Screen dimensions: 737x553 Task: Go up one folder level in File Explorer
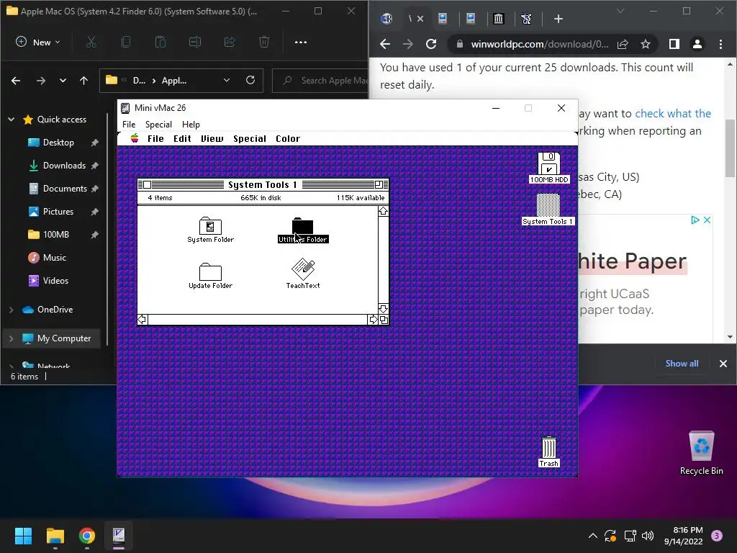point(83,81)
